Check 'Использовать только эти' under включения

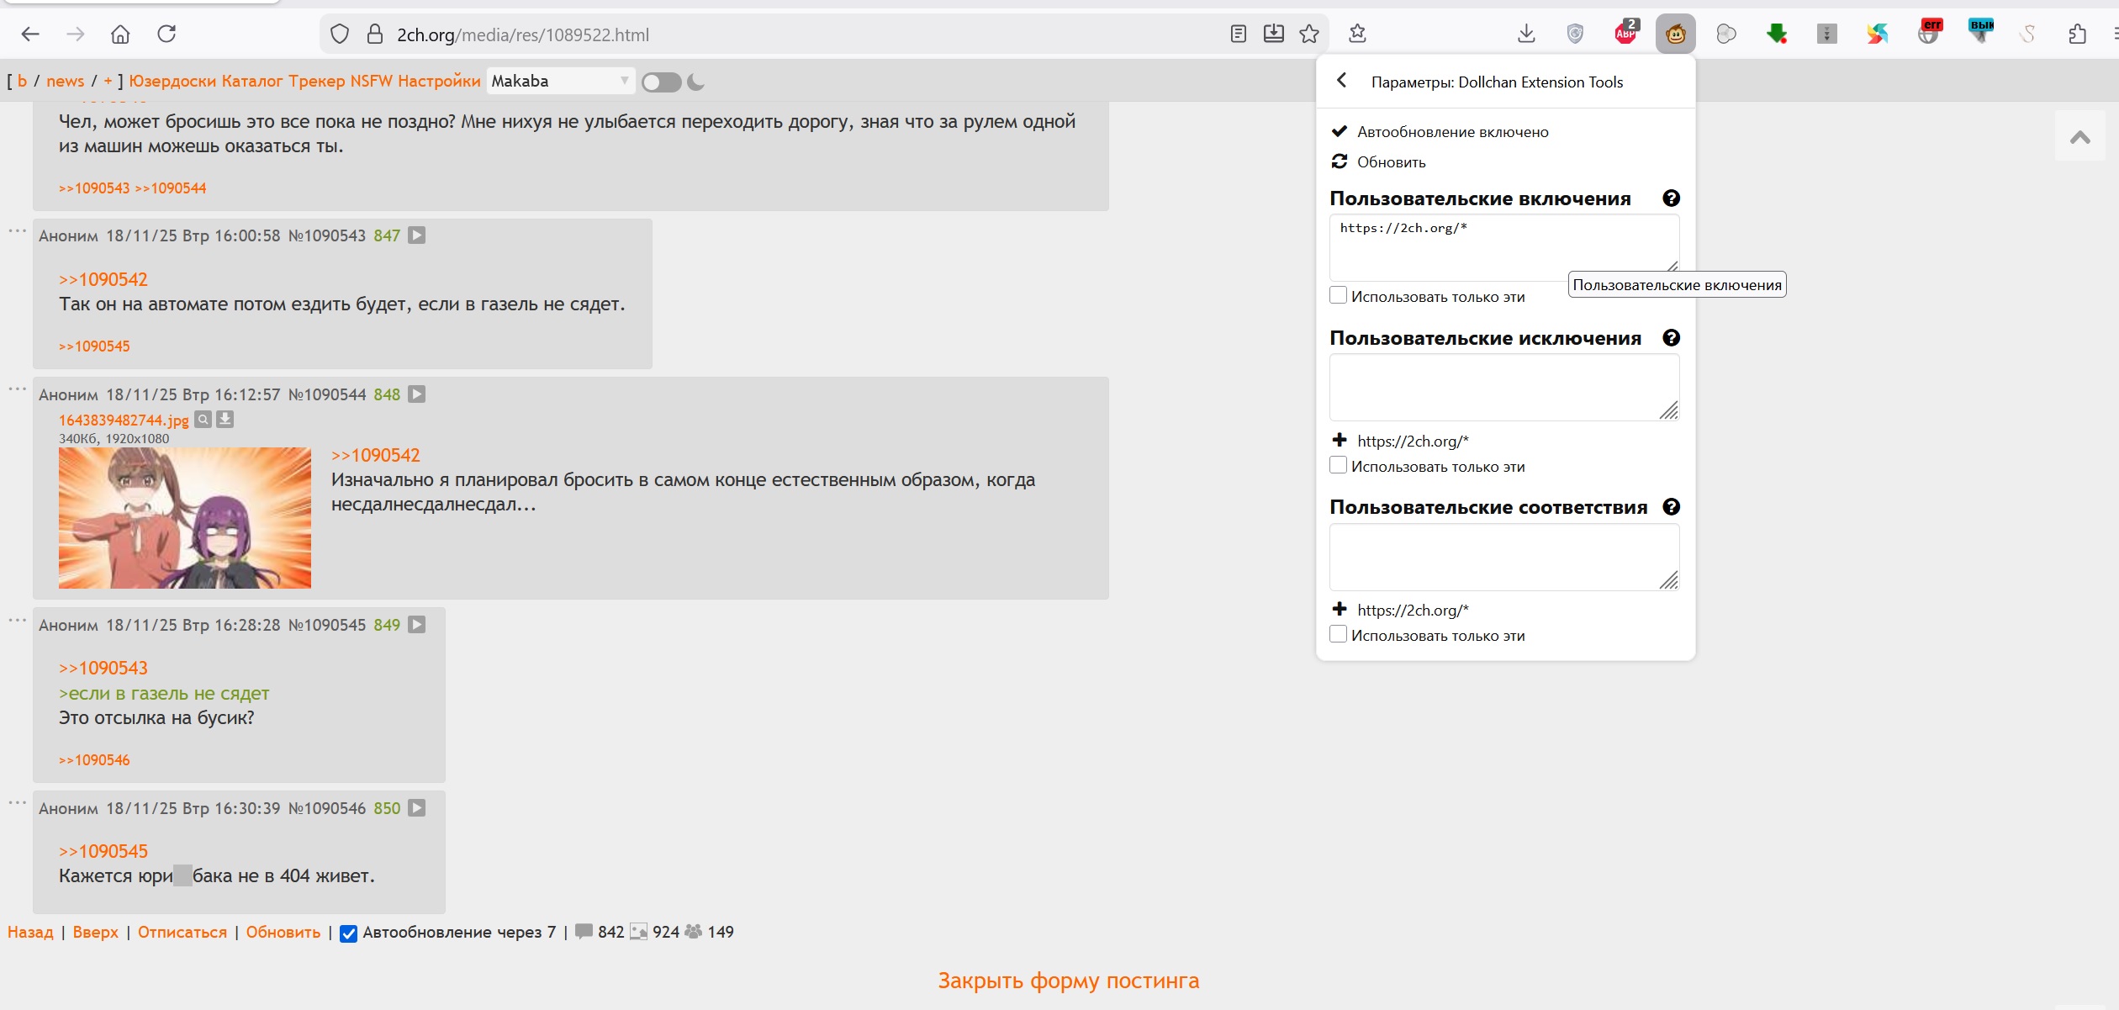[x=1338, y=296]
